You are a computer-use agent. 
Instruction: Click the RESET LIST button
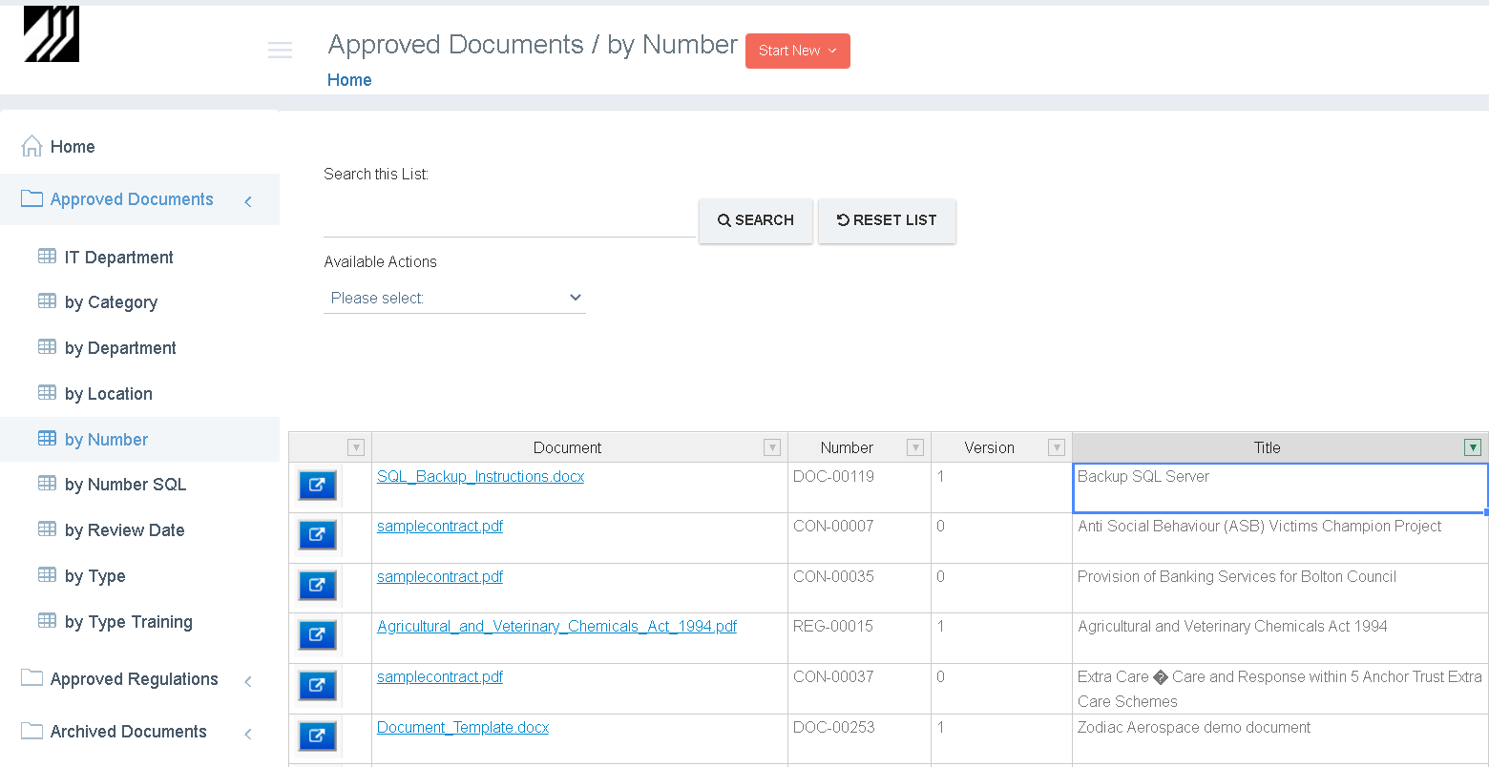coord(887,220)
